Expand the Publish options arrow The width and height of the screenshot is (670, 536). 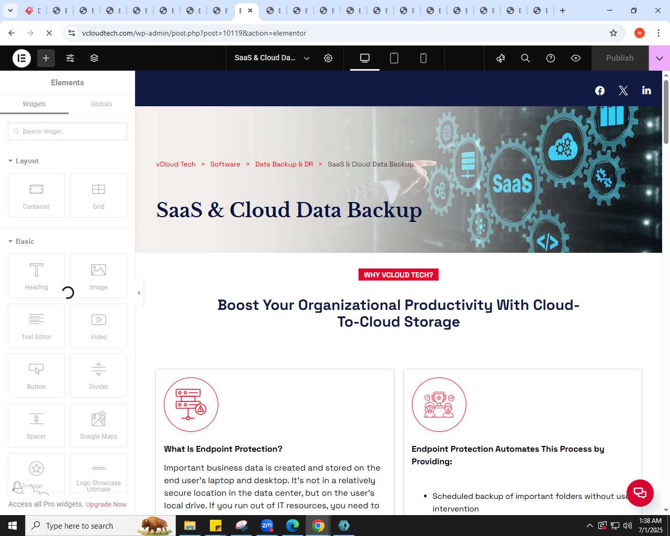tap(660, 58)
